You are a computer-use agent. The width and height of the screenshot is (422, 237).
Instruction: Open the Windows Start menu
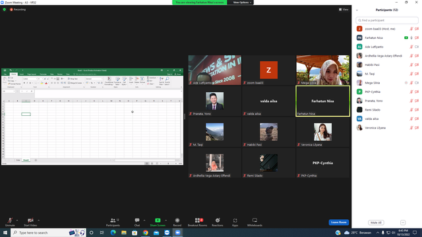tap(5, 232)
